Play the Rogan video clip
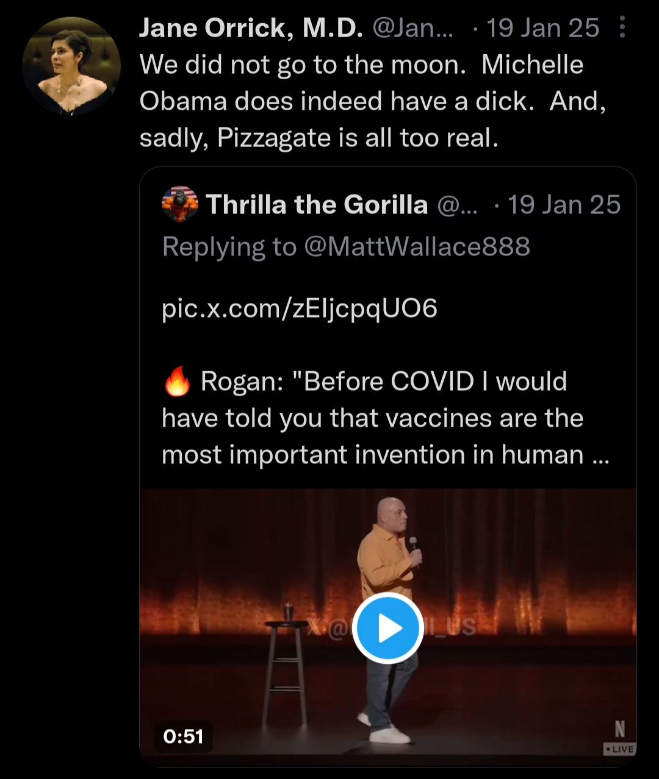659x779 pixels. tap(388, 628)
